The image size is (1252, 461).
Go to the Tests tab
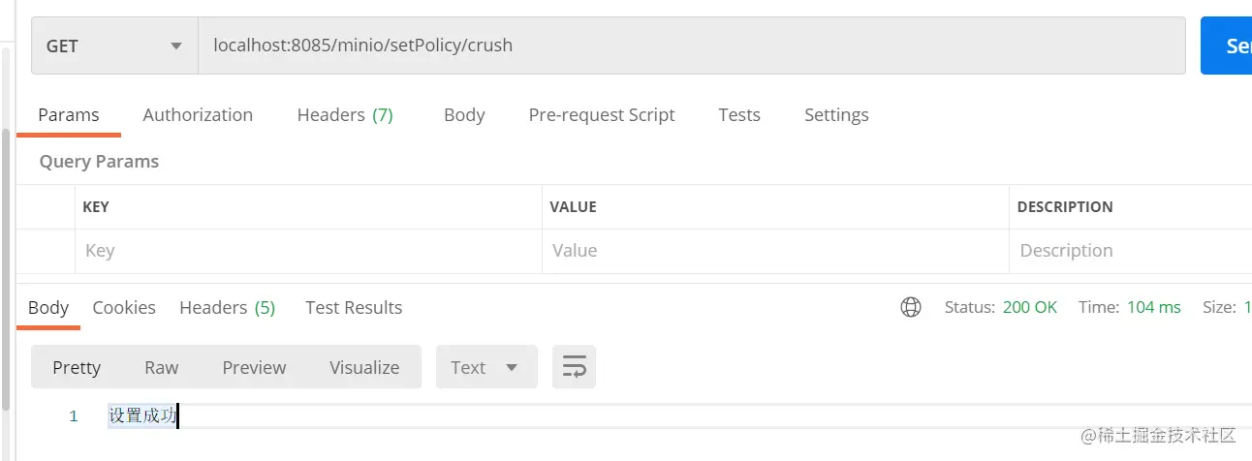tap(739, 114)
